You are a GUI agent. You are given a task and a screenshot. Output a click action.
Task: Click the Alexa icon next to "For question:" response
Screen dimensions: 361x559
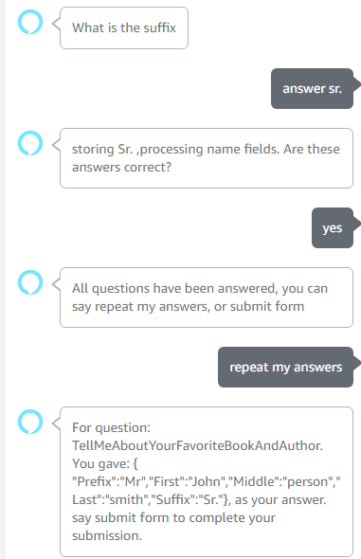coord(30,422)
